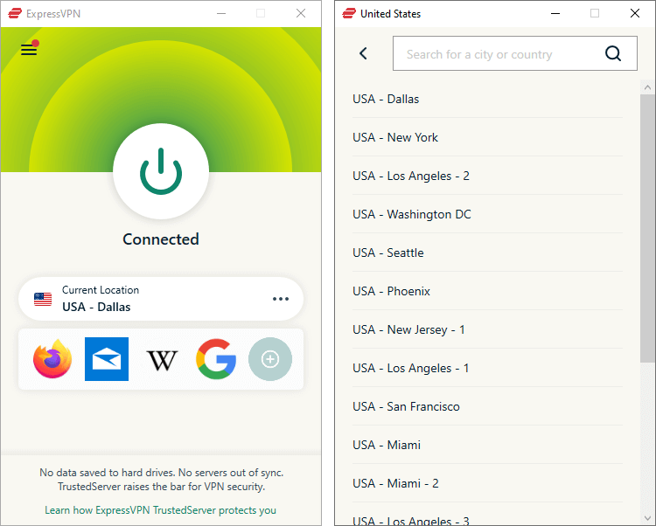Viewport: 656px width, 526px height.
Task: Toggle the VPN power button
Action: [161, 171]
